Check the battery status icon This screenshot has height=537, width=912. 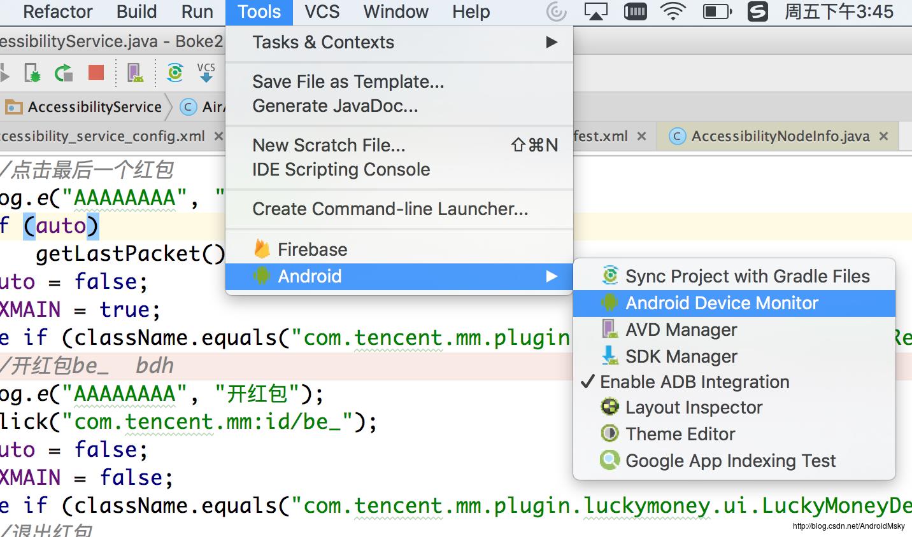click(x=717, y=11)
